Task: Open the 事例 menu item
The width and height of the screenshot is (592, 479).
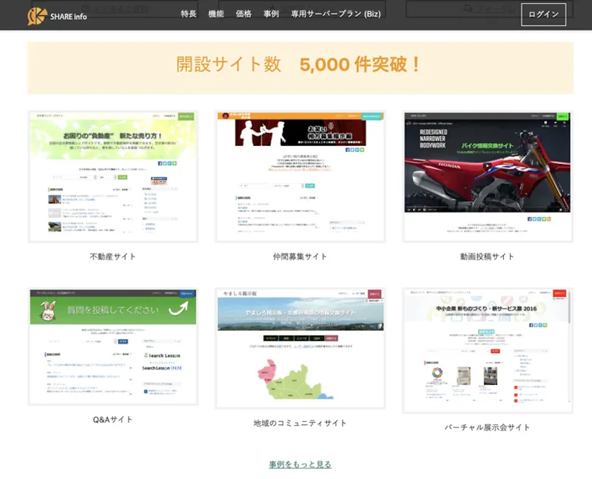Action: point(271,14)
